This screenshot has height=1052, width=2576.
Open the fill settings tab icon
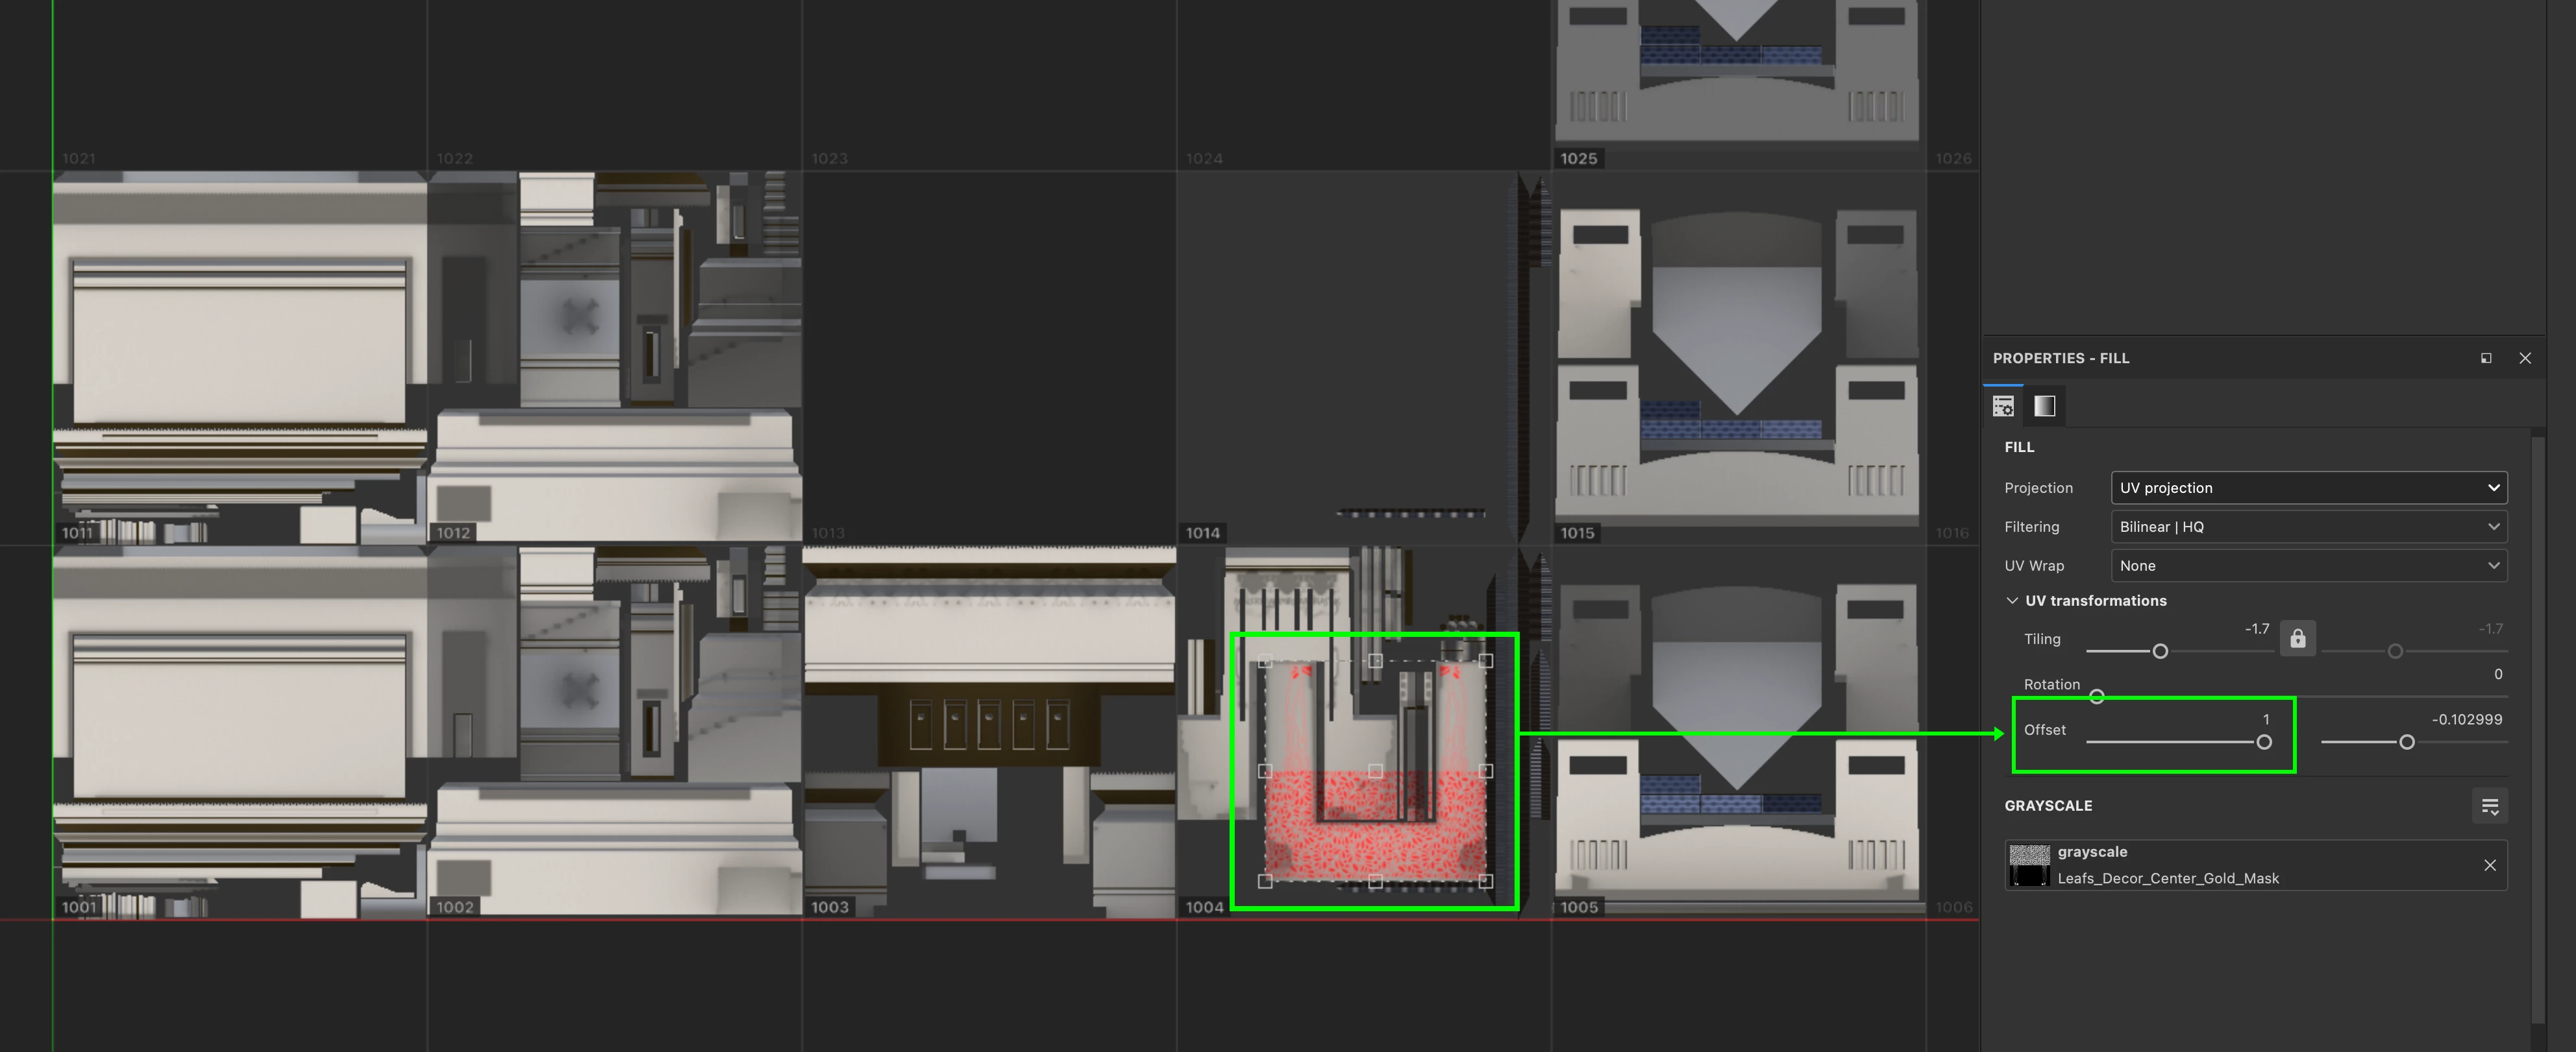coord(2003,405)
